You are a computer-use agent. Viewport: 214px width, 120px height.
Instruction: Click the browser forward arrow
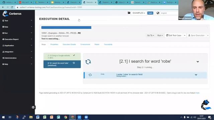pos(7,7)
